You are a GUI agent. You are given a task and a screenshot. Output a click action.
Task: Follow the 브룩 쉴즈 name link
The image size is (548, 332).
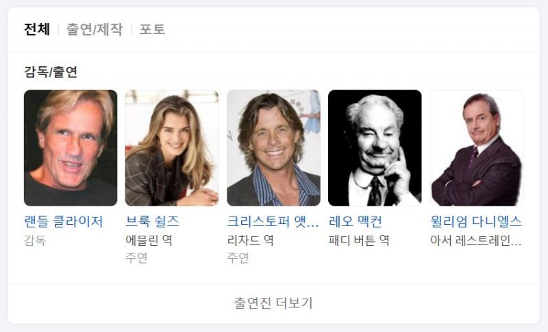[152, 221]
